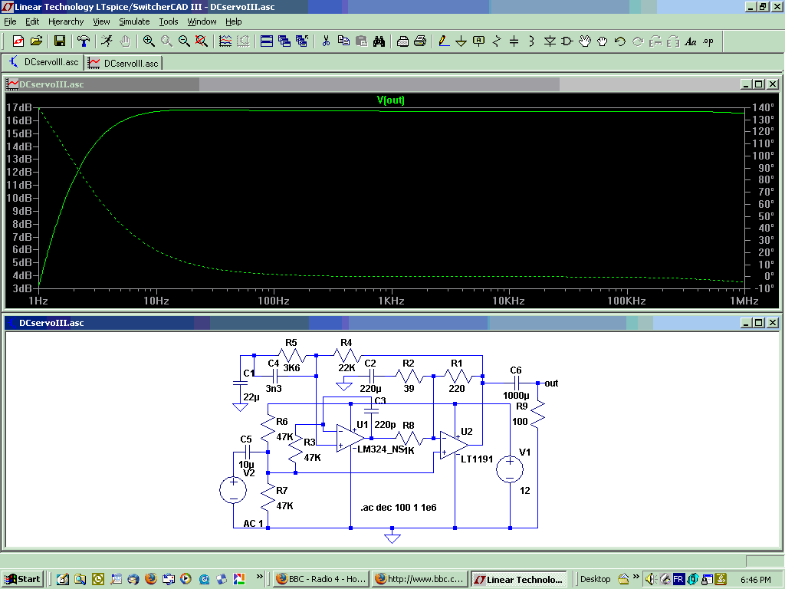Screen dimensions: 785x589
Task: Open the Place Component gate icon
Action: (x=567, y=41)
